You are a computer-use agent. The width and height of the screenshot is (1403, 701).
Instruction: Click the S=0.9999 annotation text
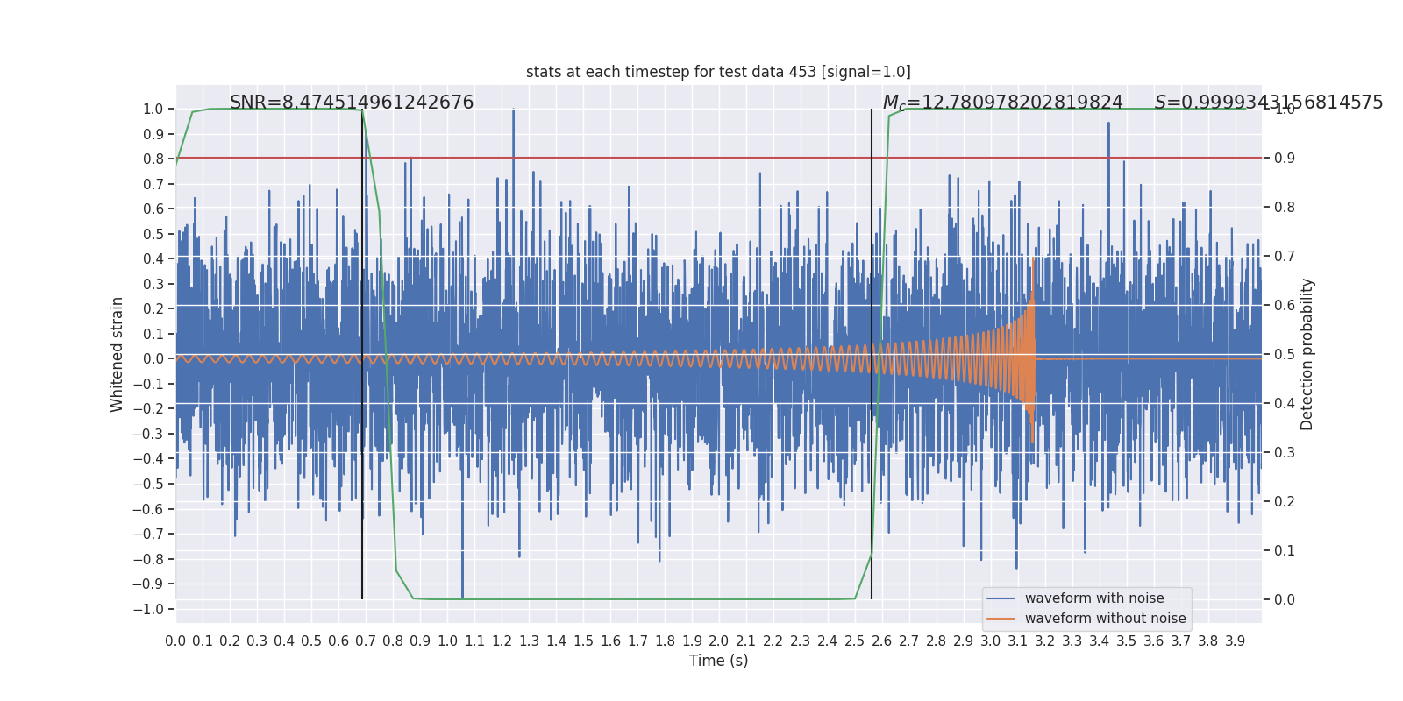pos(1269,103)
